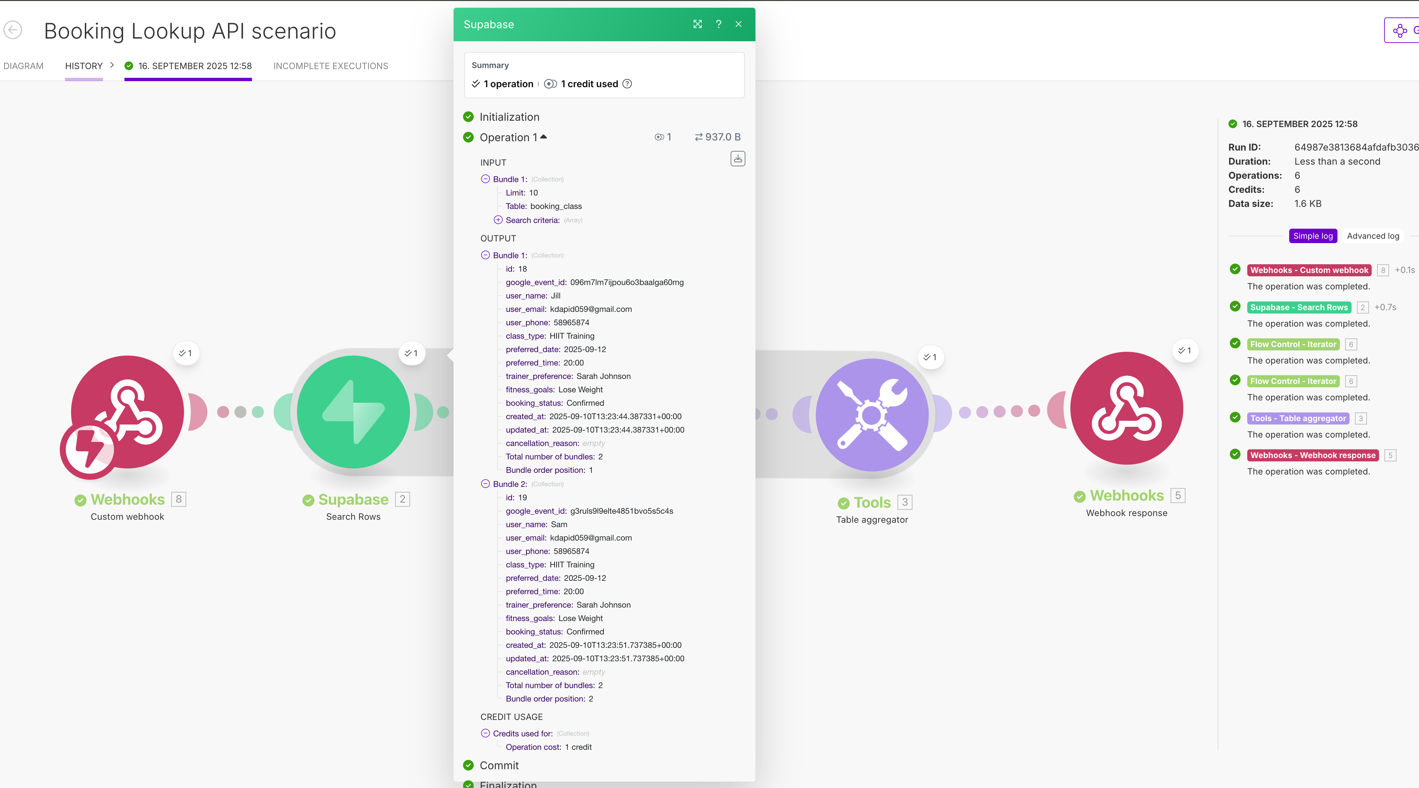Click module number 2 badge under Supabase

[403, 499]
